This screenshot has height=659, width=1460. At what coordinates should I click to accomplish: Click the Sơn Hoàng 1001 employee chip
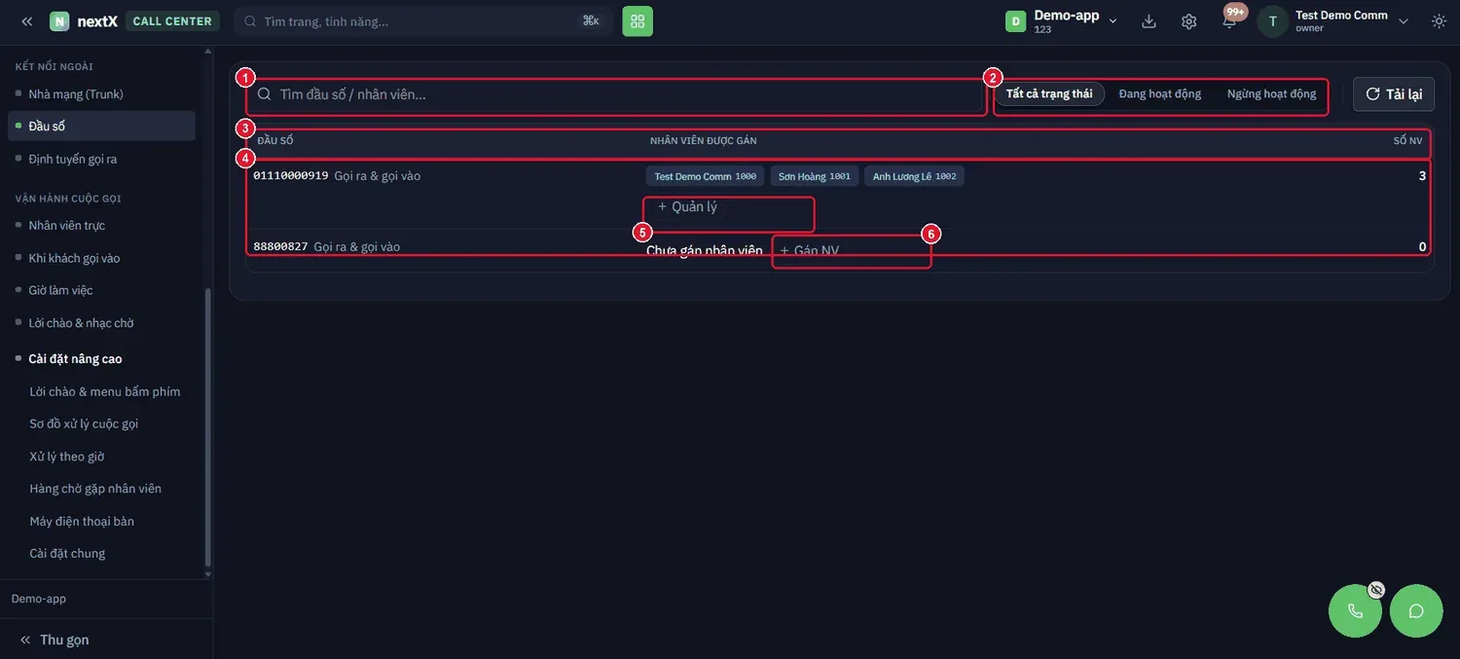click(x=815, y=176)
